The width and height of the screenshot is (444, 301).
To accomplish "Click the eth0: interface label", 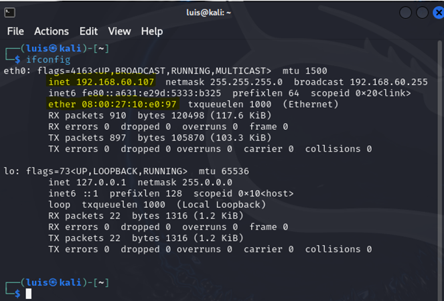I will pyautogui.click(x=17, y=71).
